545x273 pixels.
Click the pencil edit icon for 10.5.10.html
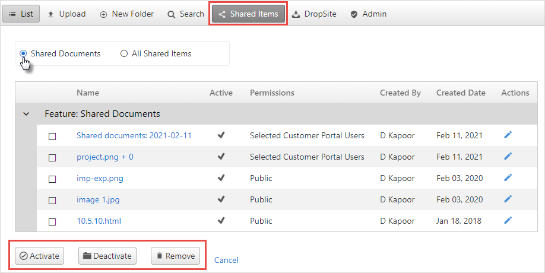508,220
